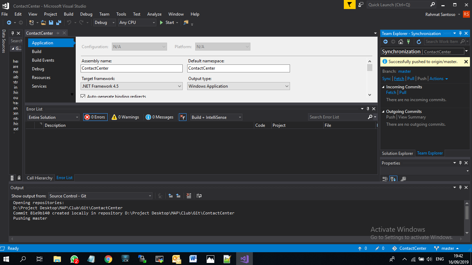
Task: Save the current file with the disk icon
Action: (51, 23)
